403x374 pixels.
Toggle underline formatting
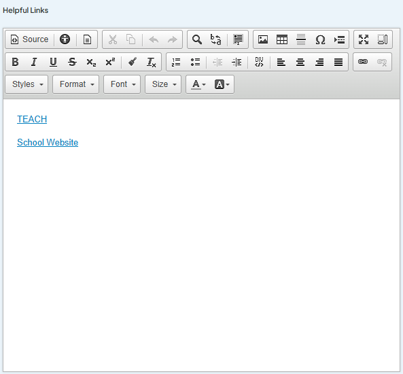click(53, 62)
